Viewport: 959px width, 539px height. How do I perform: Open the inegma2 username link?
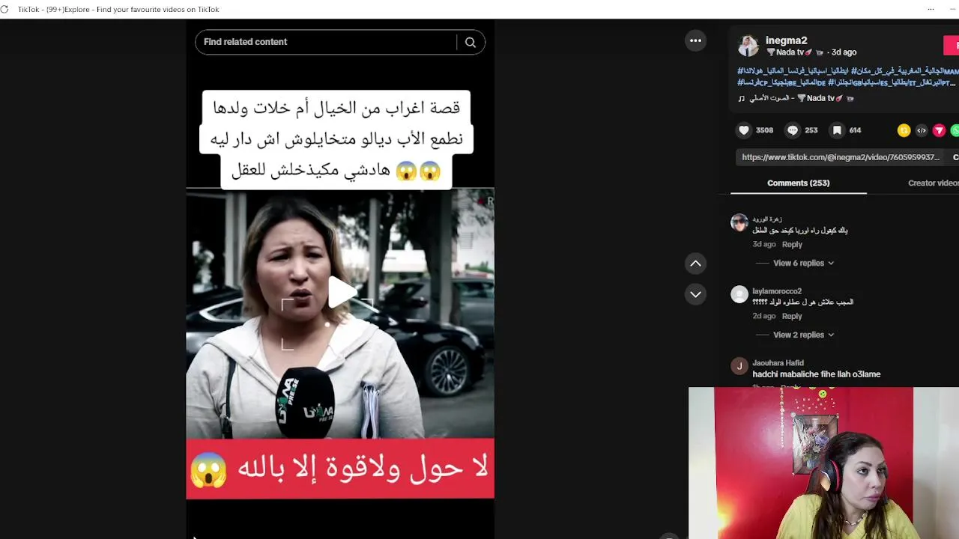(786, 40)
